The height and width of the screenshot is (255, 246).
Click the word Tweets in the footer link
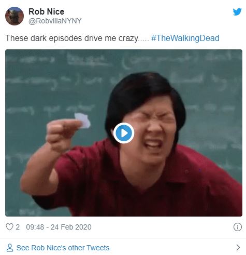pos(98,248)
